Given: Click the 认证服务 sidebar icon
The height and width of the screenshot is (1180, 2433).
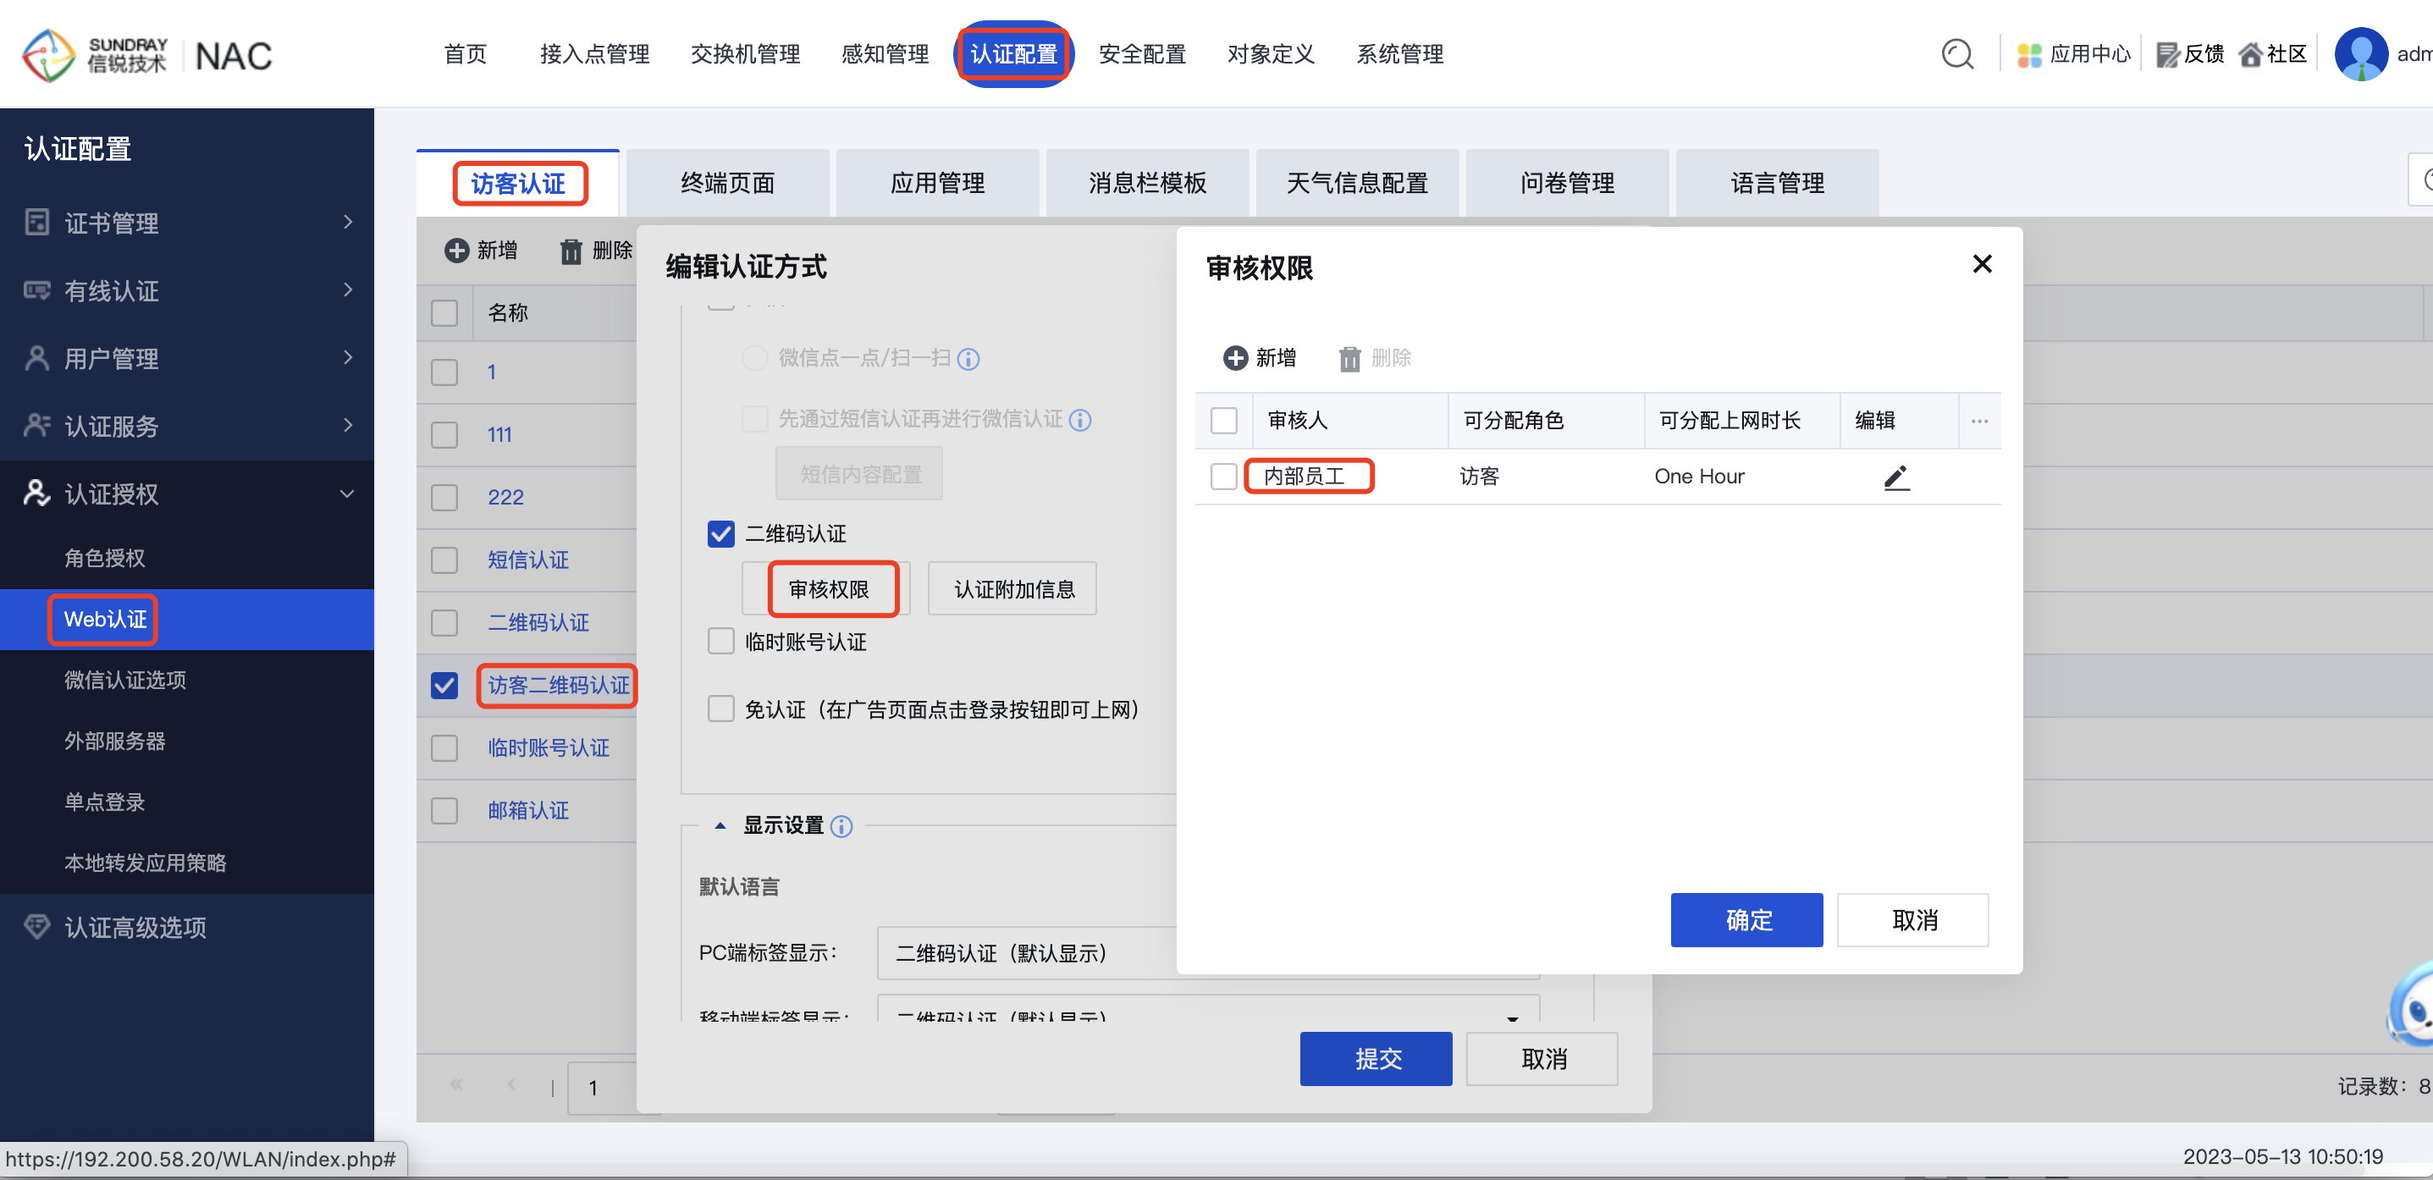Looking at the screenshot, I should (x=37, y=425).
